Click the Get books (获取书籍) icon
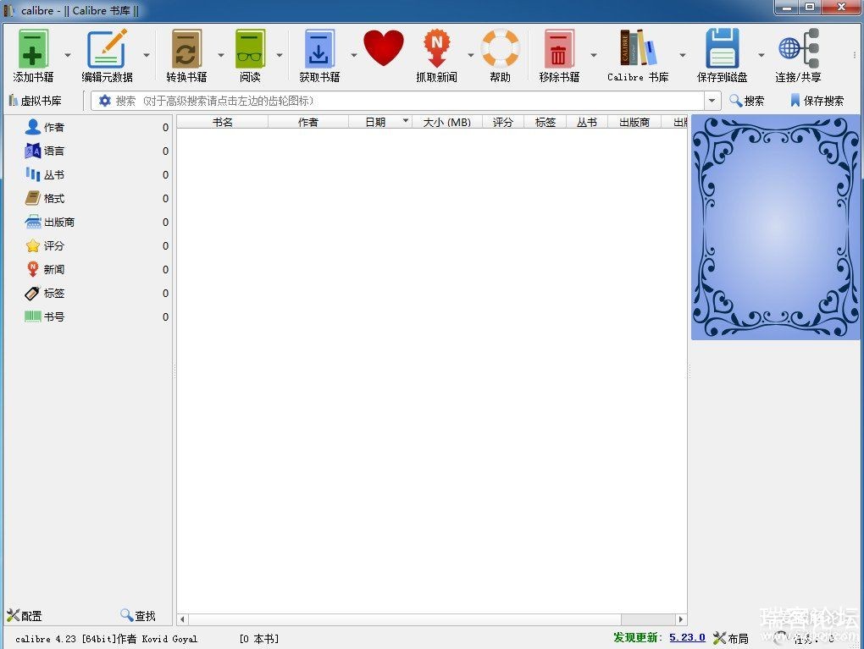 tap(319, 50)
